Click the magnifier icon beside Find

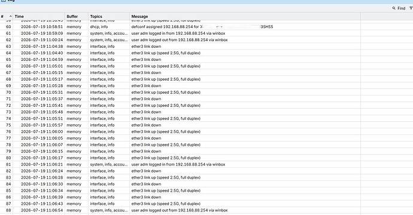pos(394,8)
